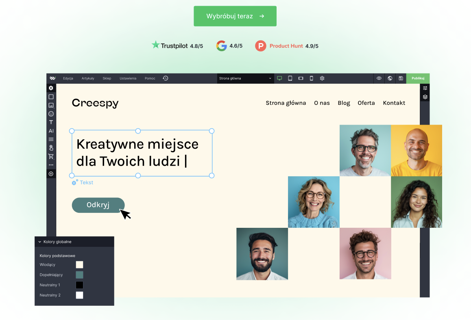The image size is (471, 320).
Task: Select the image insert tool
Action: (51, 105)
